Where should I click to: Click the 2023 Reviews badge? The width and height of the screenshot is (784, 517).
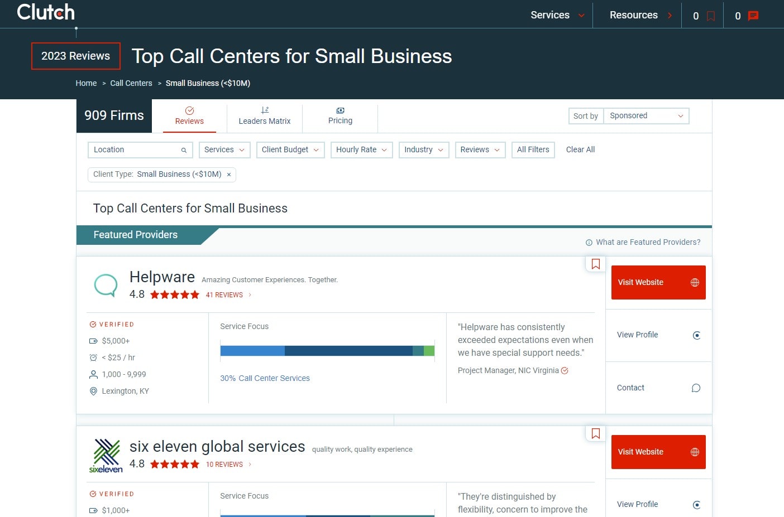76,56
